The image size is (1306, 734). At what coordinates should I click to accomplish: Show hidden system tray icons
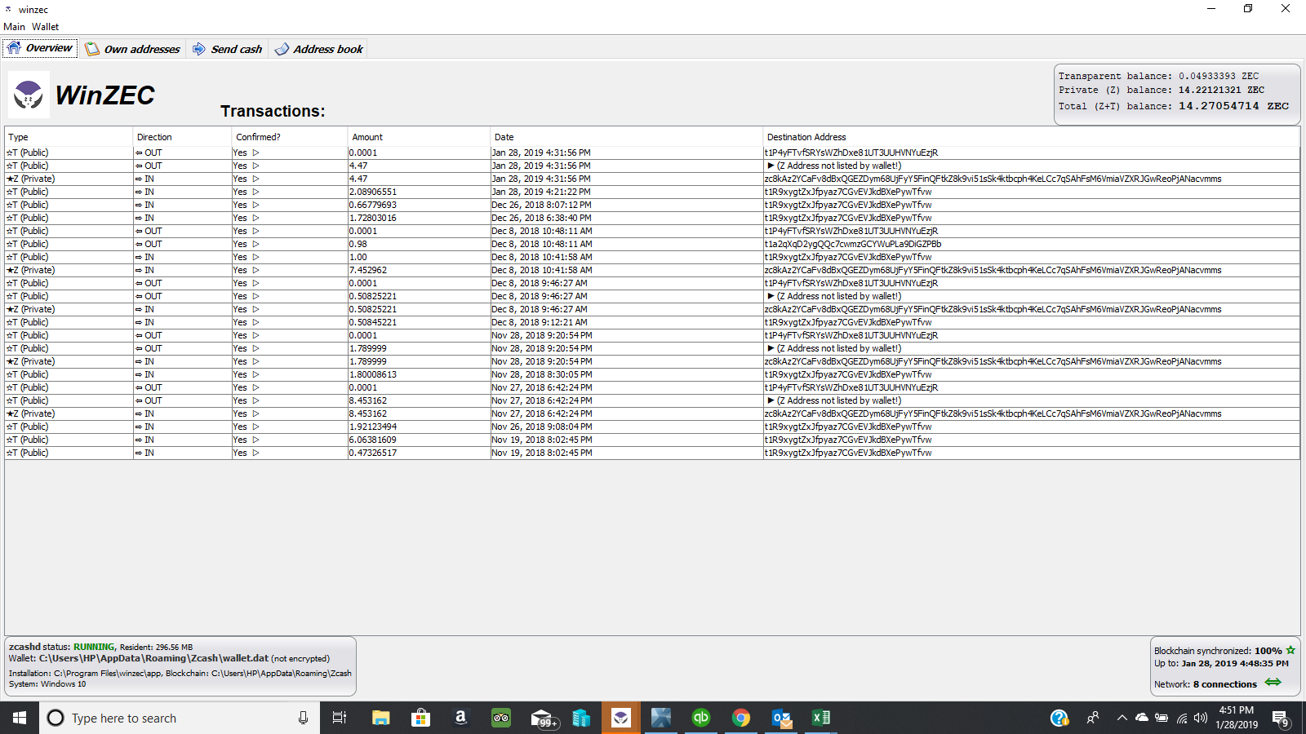click(1122, 718)
